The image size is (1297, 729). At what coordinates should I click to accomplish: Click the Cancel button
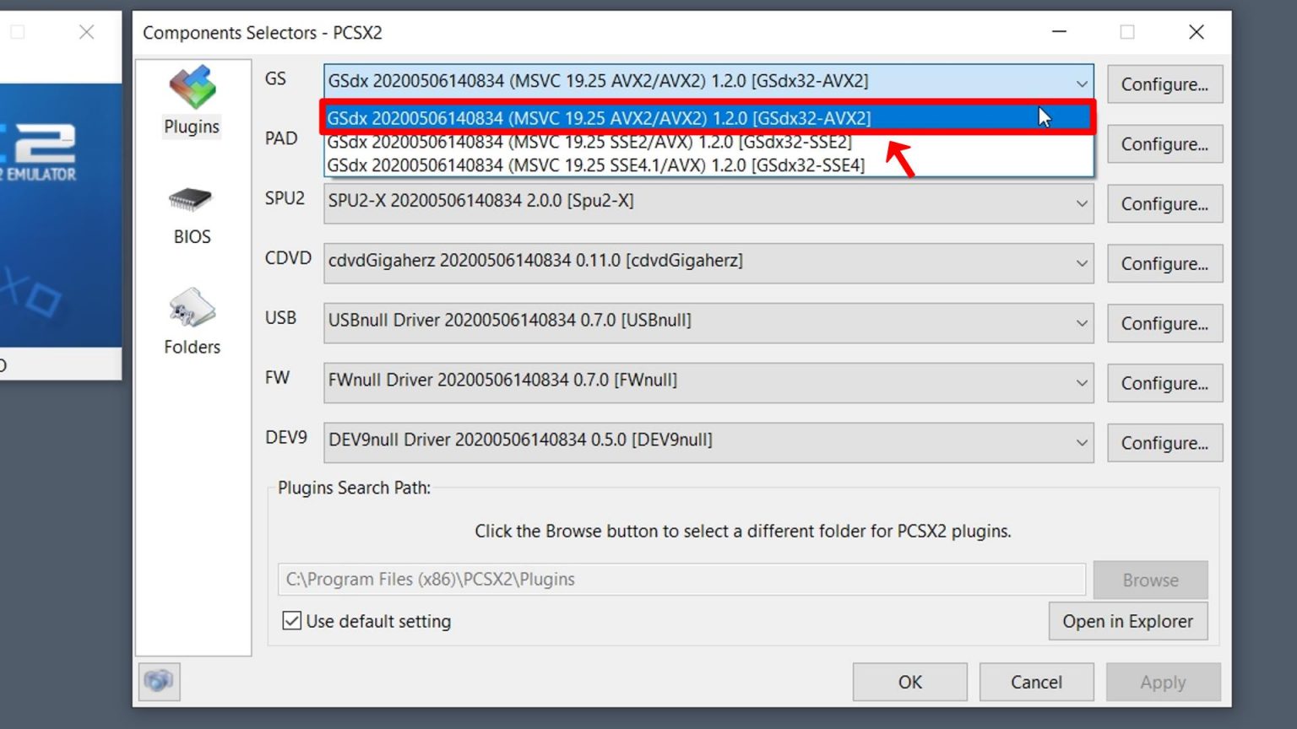coord(1036,682)
